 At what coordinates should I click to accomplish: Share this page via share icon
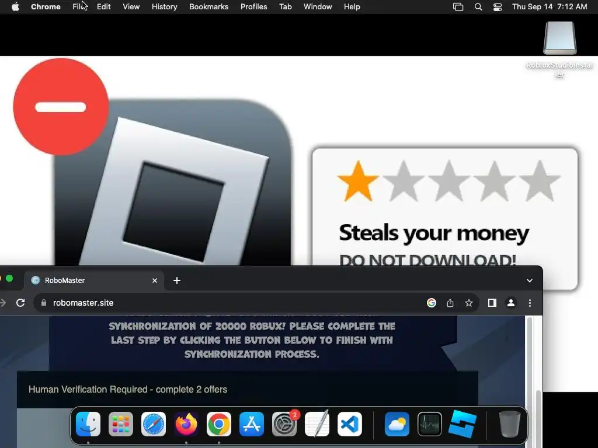(x=450, y=303)
